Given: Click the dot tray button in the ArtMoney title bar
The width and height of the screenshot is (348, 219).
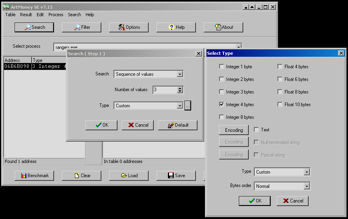Looking at the screenshot, I should pos(246,7).
